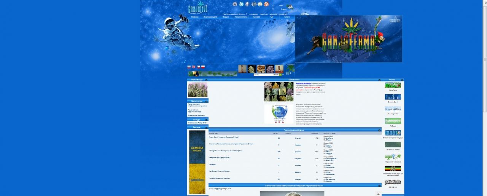Click the pakaloco button banner in right sidebar

(393, 182)
